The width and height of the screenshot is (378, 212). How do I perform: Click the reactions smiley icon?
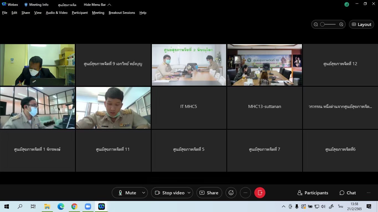pos(231,193)
